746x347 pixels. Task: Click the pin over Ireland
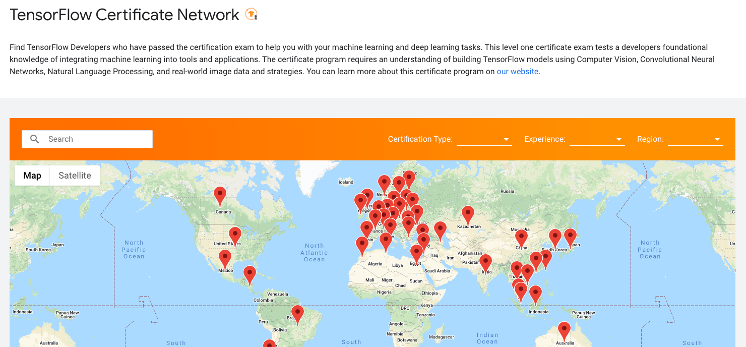click(x=360, y=203)
